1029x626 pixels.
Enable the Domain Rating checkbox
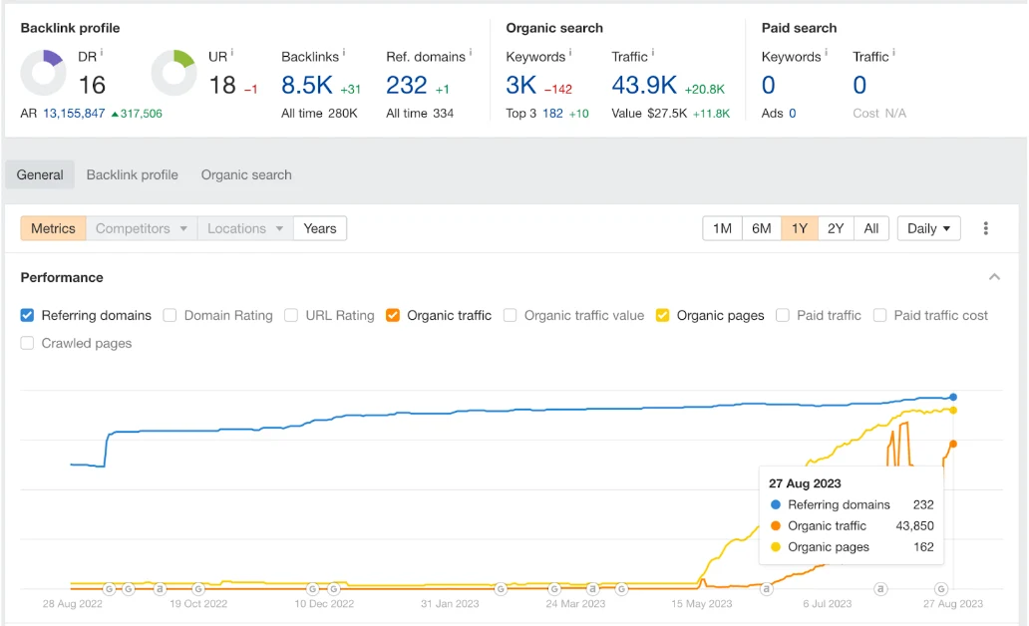(x=171, y=315)
